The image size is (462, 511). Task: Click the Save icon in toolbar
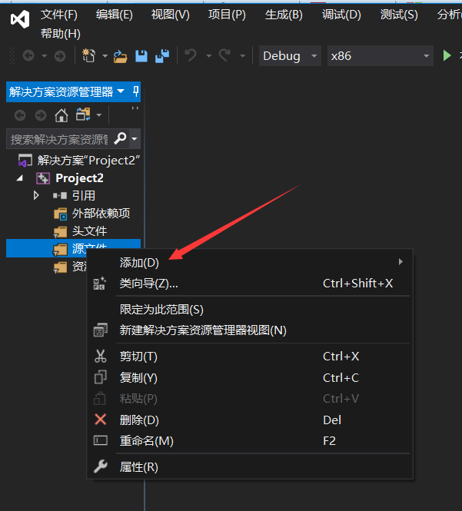tap(141, 56)
